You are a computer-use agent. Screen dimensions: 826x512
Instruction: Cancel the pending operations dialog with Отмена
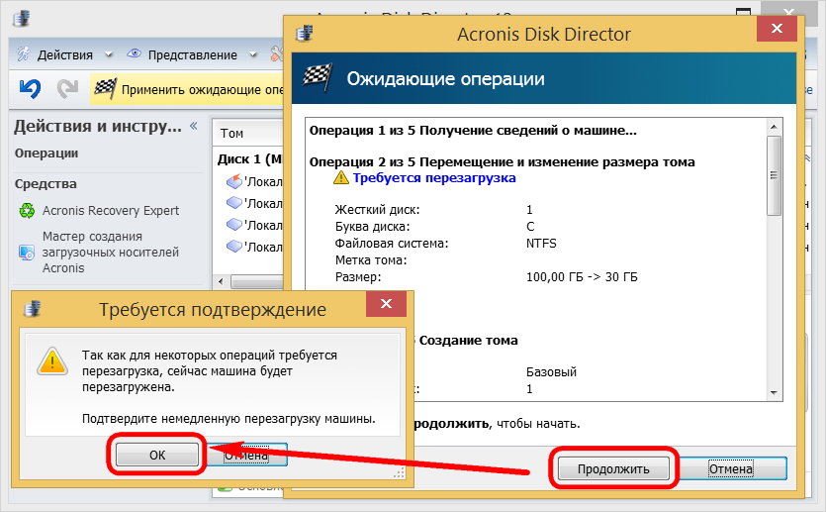click(731, 468)
